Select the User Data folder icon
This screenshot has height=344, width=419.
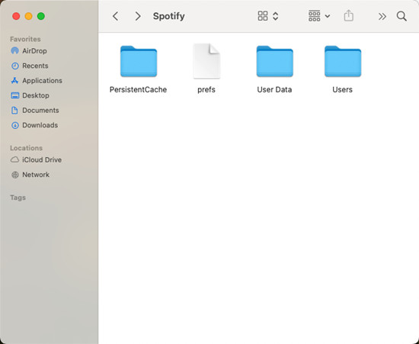point(275,61)
